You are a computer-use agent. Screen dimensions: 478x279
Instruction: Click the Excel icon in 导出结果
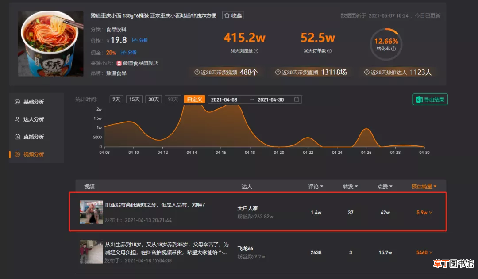pyautogui.click(x=419, y=99)
